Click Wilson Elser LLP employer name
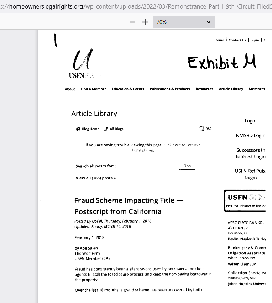The height and width of the screenshot is (303, 272). tap(242, 264)
